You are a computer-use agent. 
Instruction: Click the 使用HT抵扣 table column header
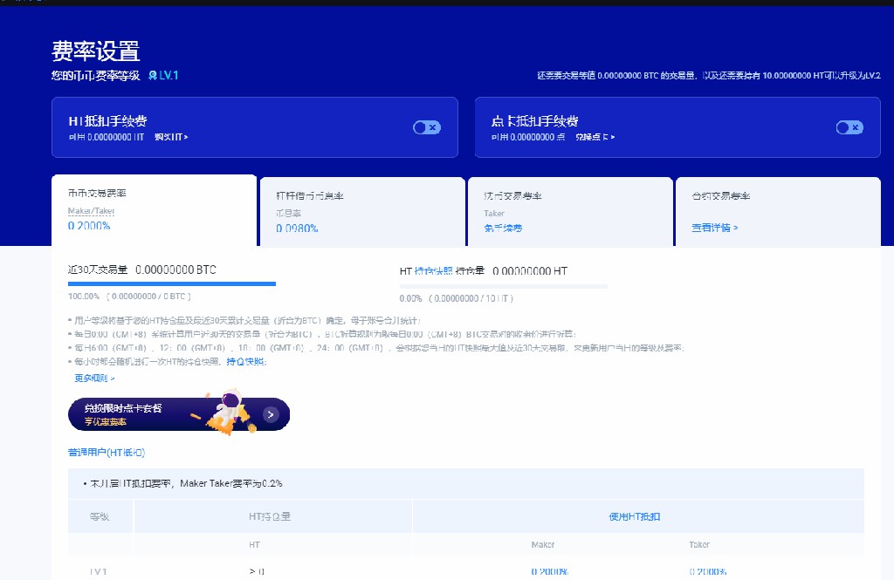635,516
